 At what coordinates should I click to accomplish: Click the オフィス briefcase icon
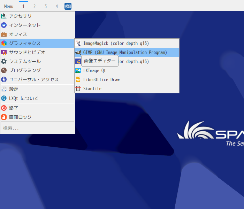pos(4,34)
